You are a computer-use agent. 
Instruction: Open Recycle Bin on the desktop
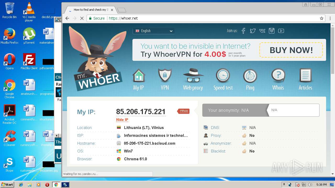click(x=9, y=10)
